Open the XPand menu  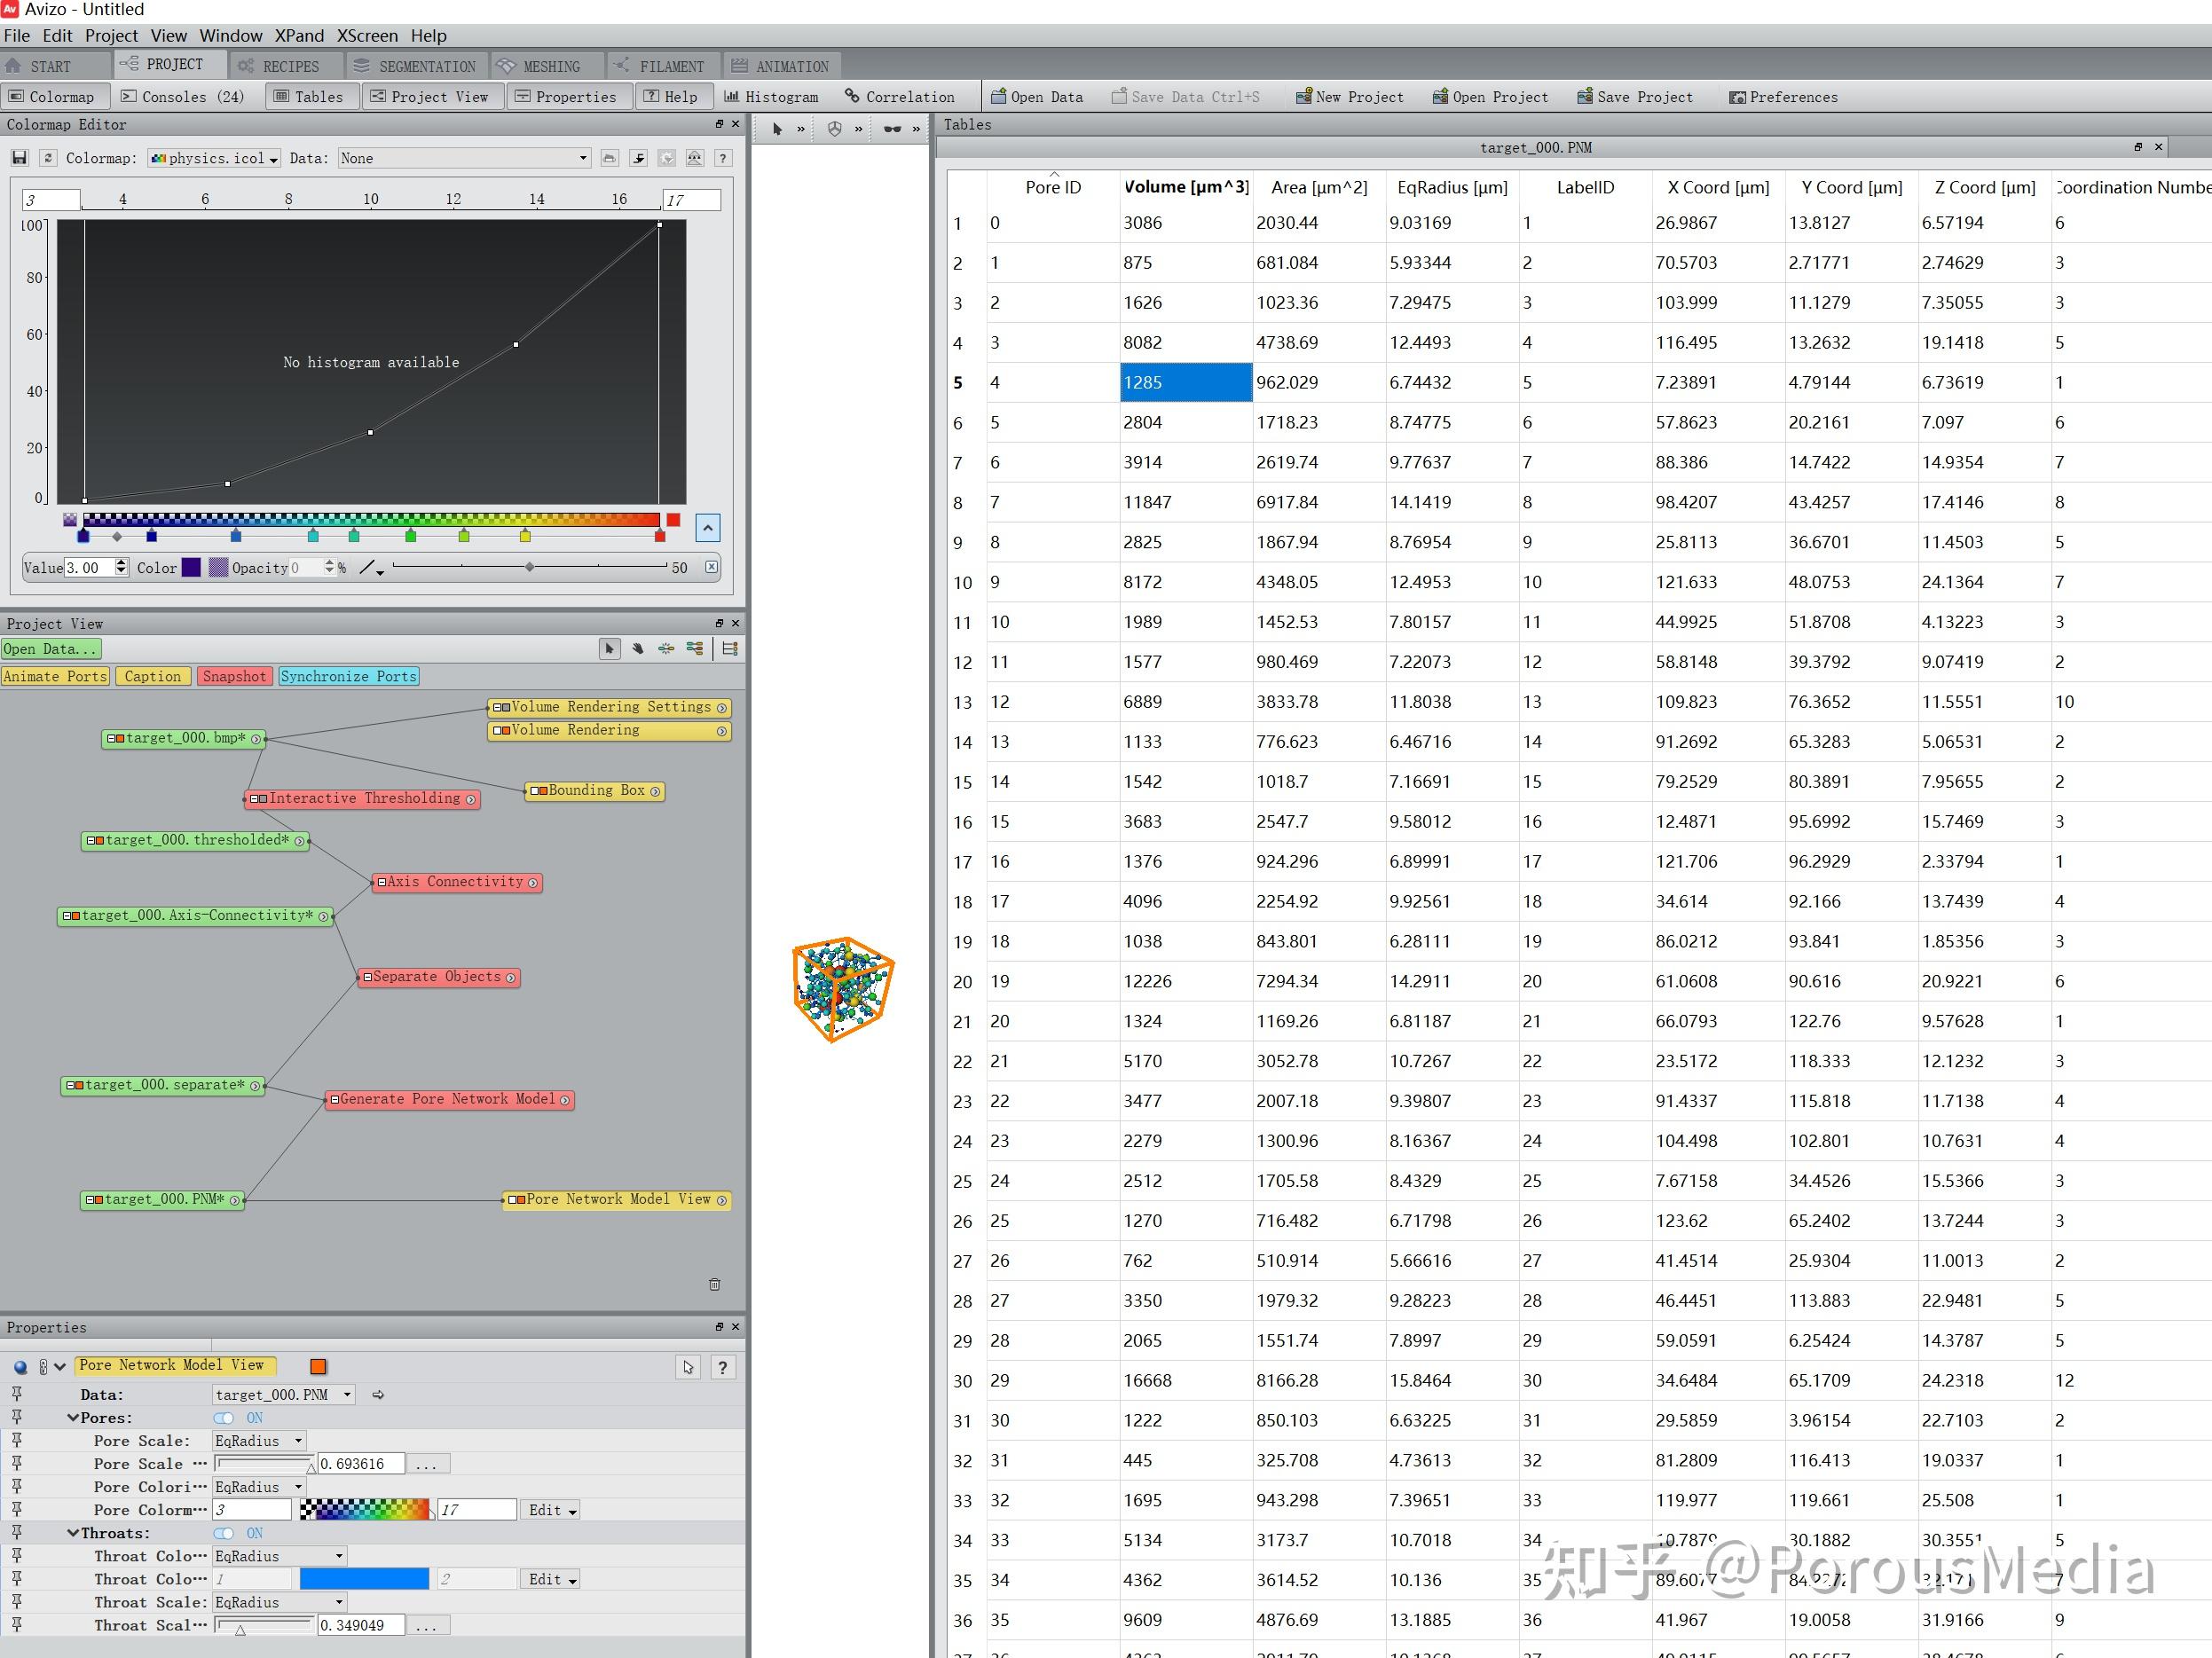click(x=299, y=35)
